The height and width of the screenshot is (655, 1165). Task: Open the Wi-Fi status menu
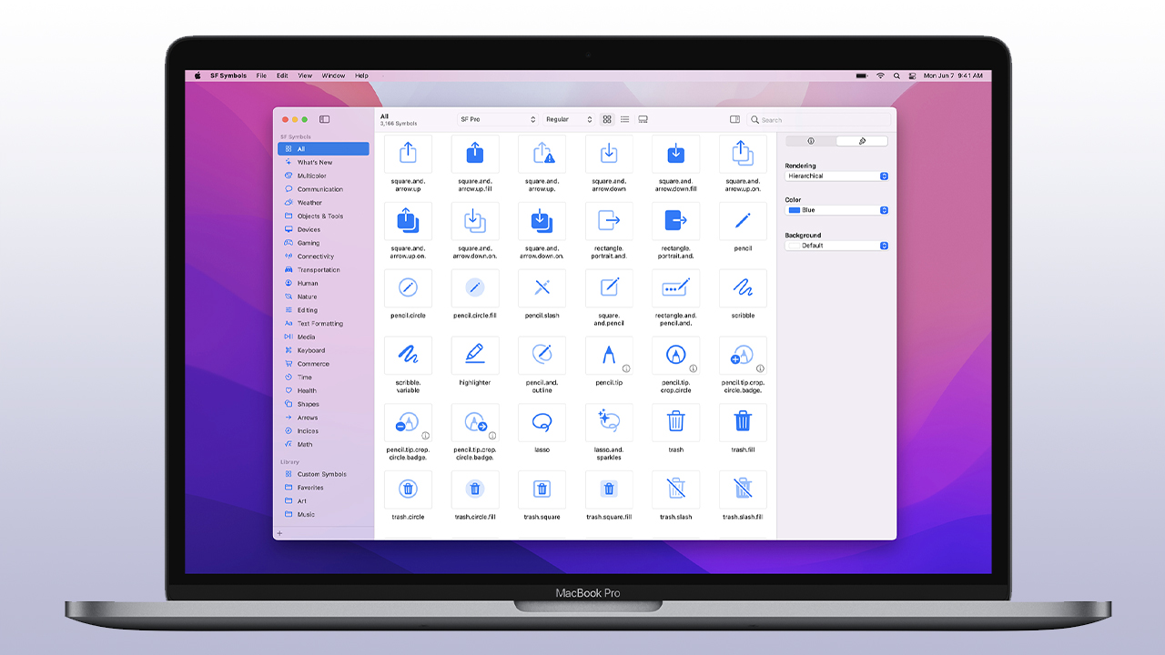tap(880, 76)
